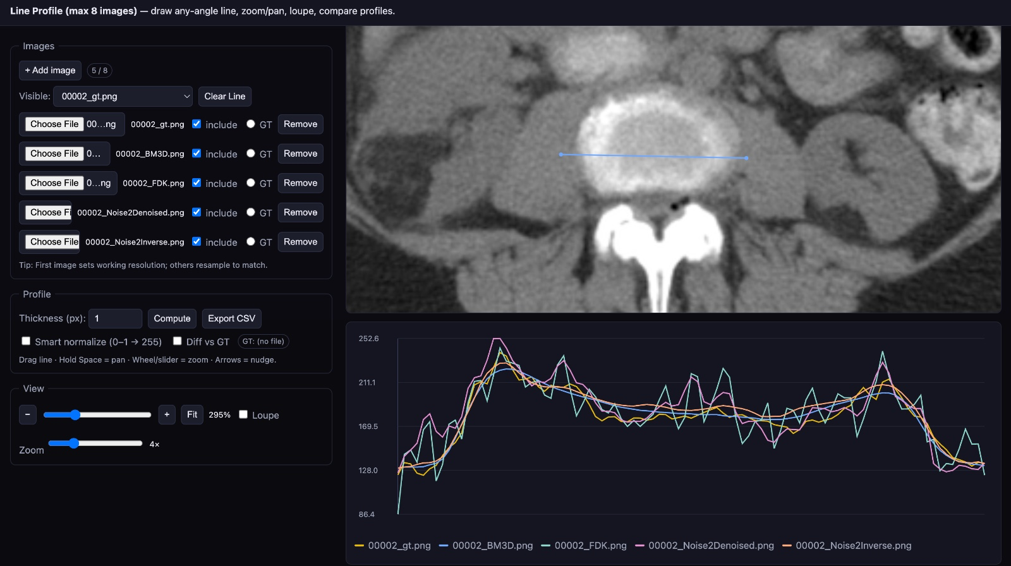Click the 00002_gt.png legend entry

point(393,545)
